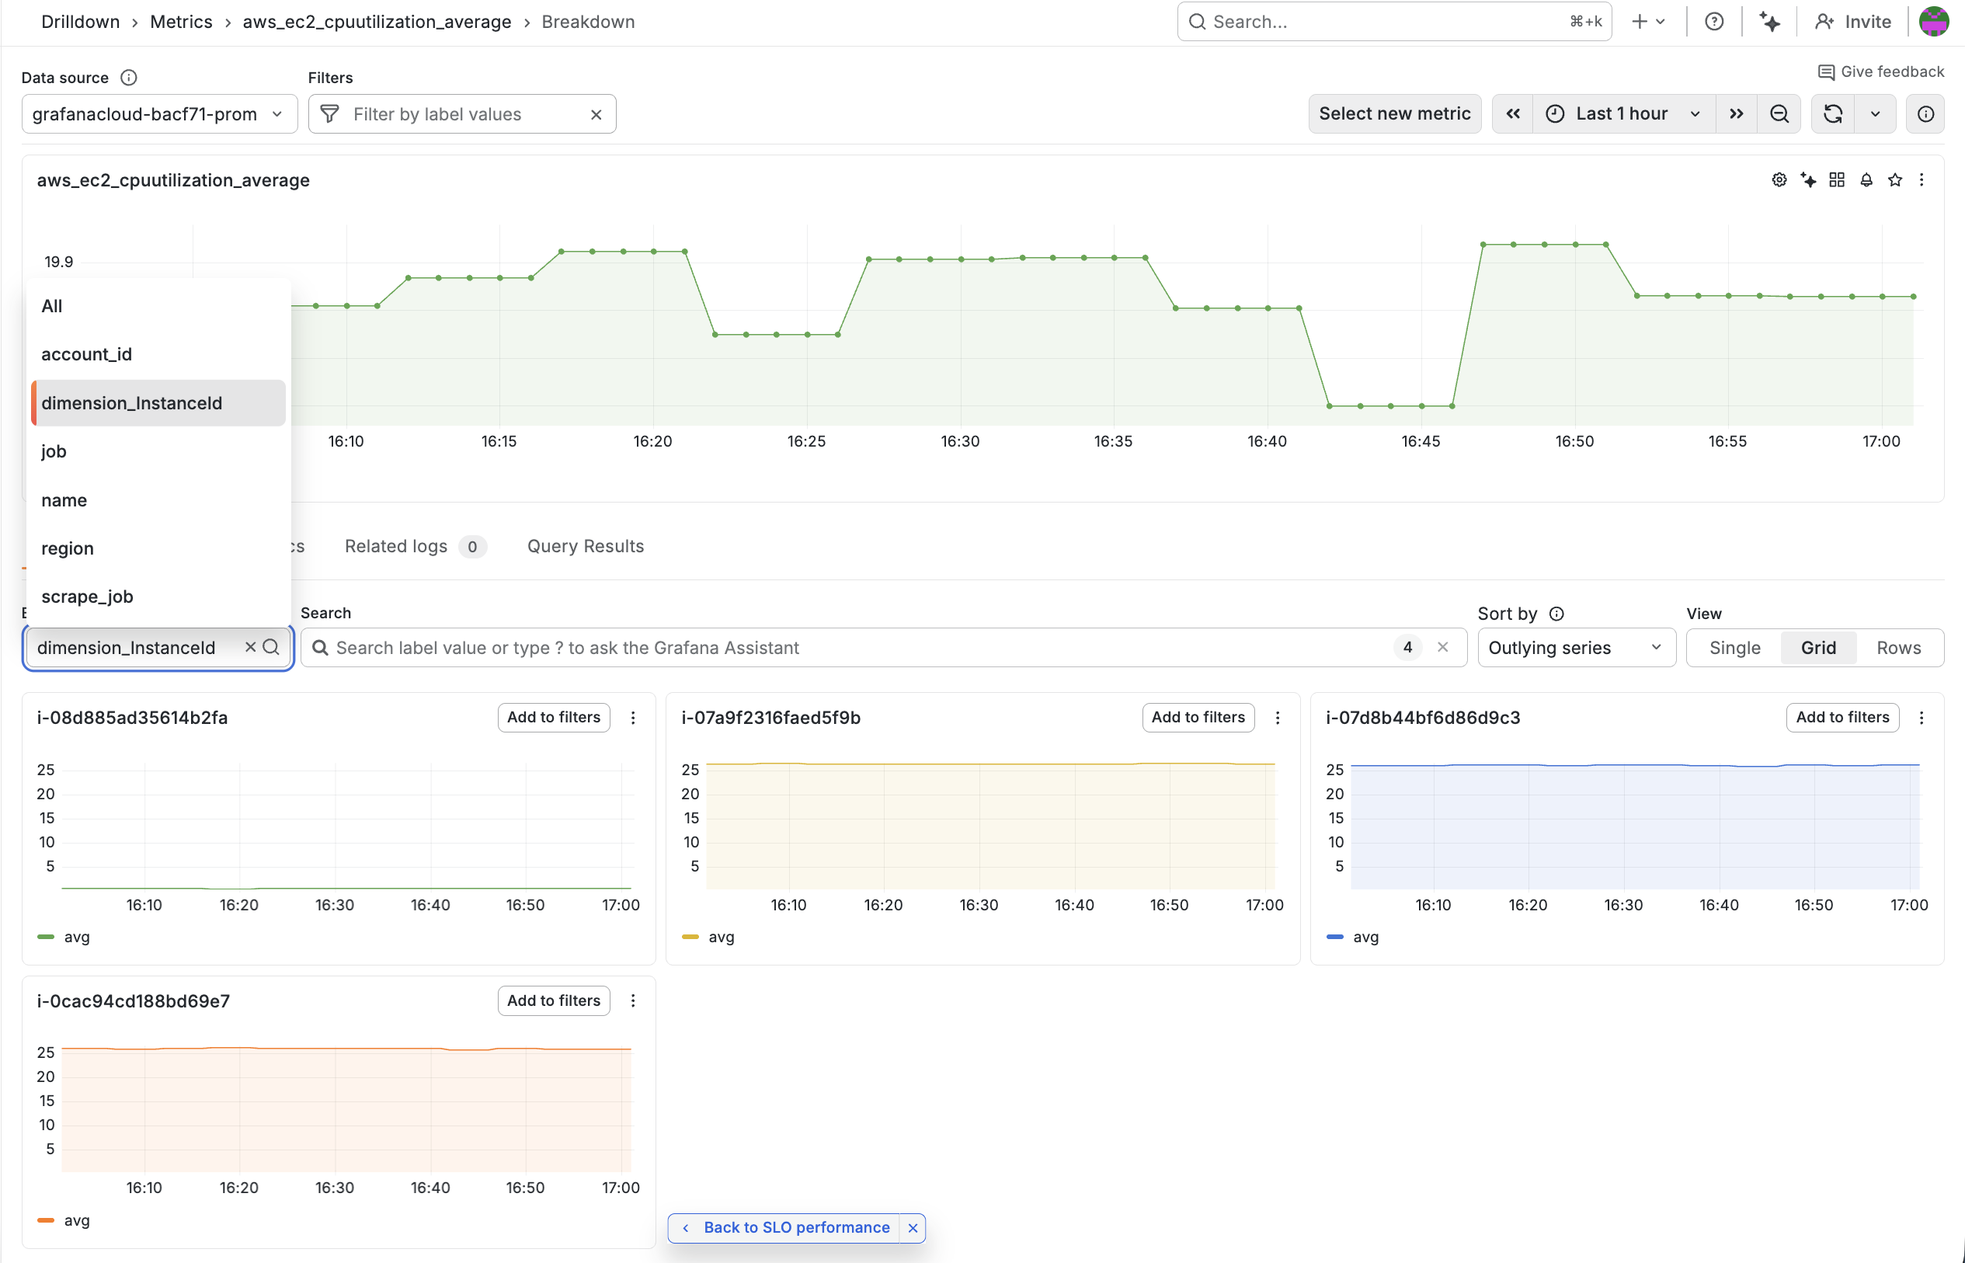Click the search icon in the label selector
The width and height of the screenshot is (1965, 1263).
[270, 647]
